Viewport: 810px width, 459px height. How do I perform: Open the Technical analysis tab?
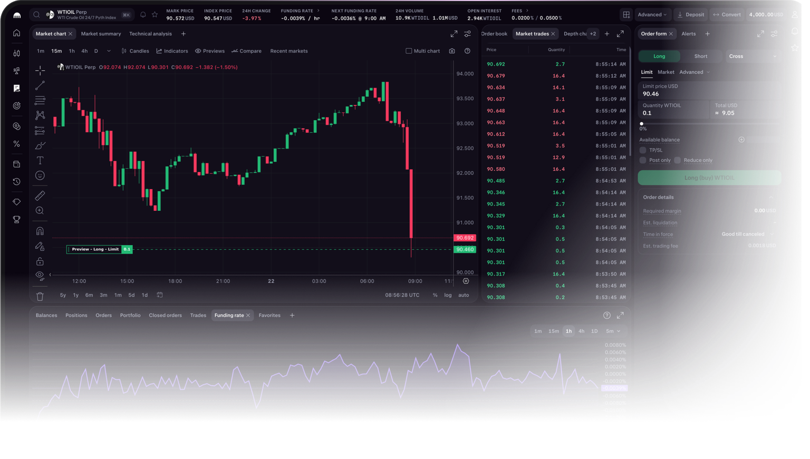150,34
